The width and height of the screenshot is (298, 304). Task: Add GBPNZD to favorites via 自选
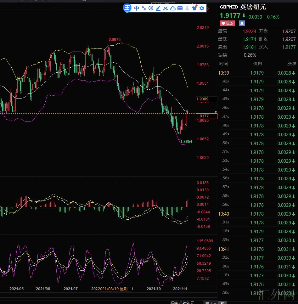point(227,23)
